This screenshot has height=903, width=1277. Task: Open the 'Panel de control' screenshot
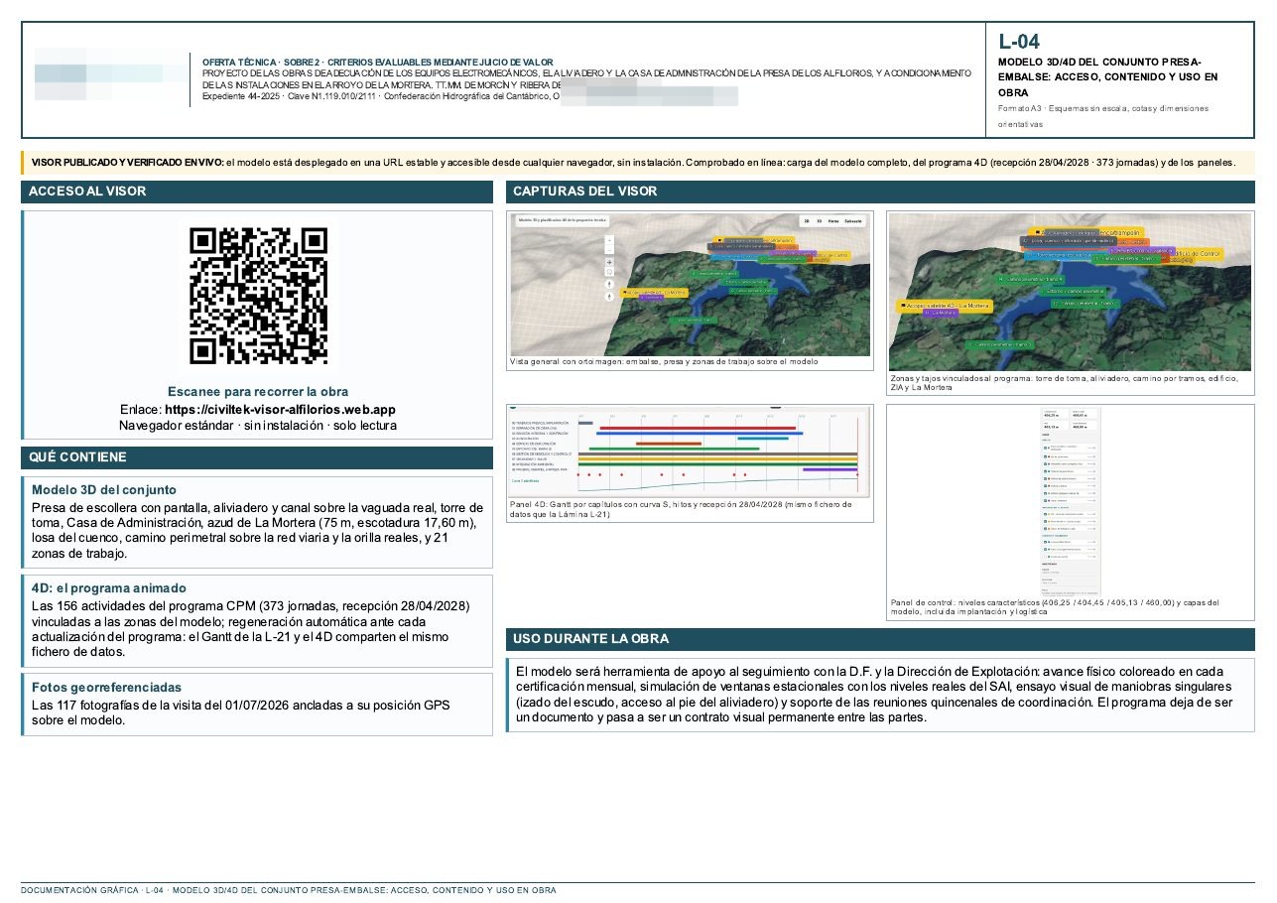click(x=1072, y=501)
